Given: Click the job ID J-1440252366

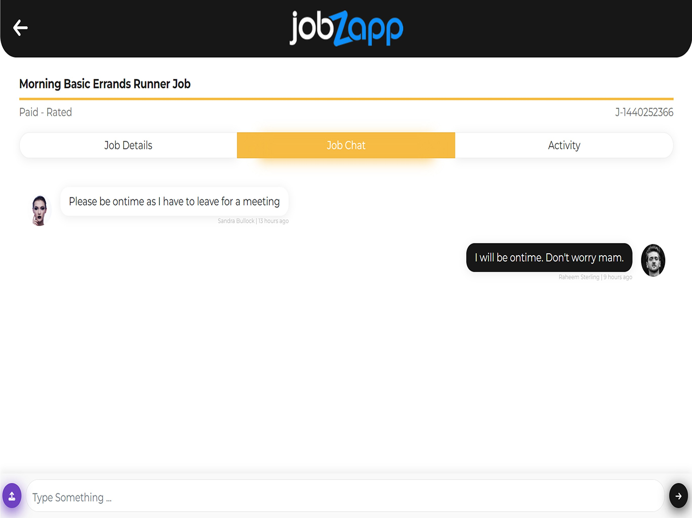Looking at the screenshot, I should (644, 112).
